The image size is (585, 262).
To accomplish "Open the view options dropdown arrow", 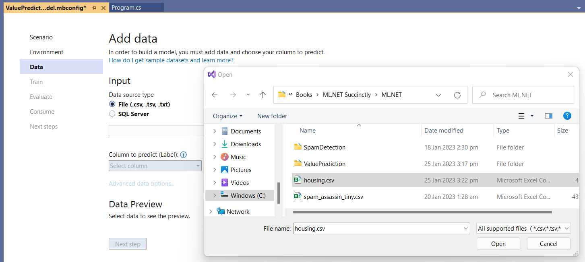I will (x=532, y=116).
